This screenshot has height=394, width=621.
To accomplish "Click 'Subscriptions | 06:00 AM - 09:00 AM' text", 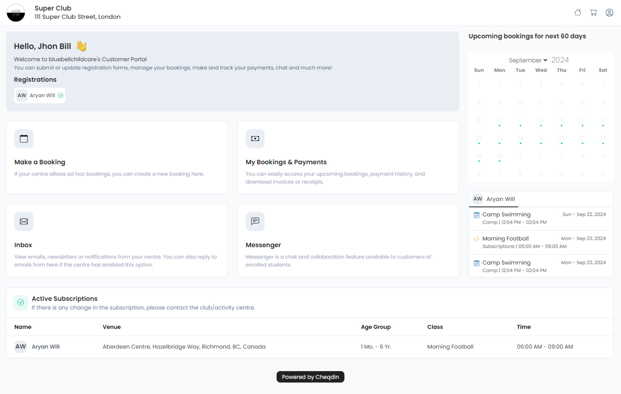I will [x=524, y=246].
